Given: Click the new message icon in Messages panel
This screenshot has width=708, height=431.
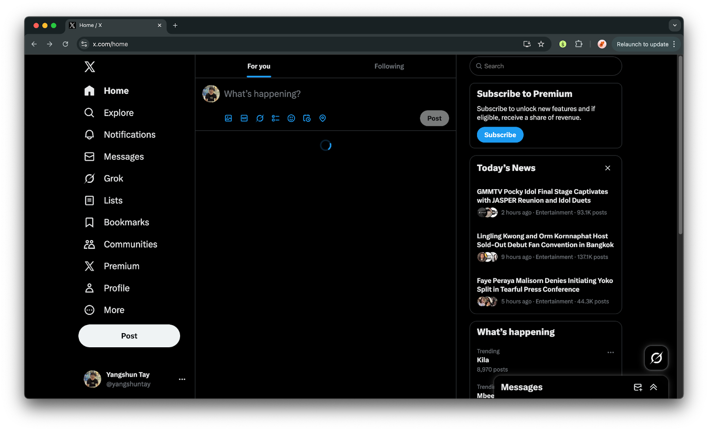Looking at the screenshot, I should [x=638, y=387].
